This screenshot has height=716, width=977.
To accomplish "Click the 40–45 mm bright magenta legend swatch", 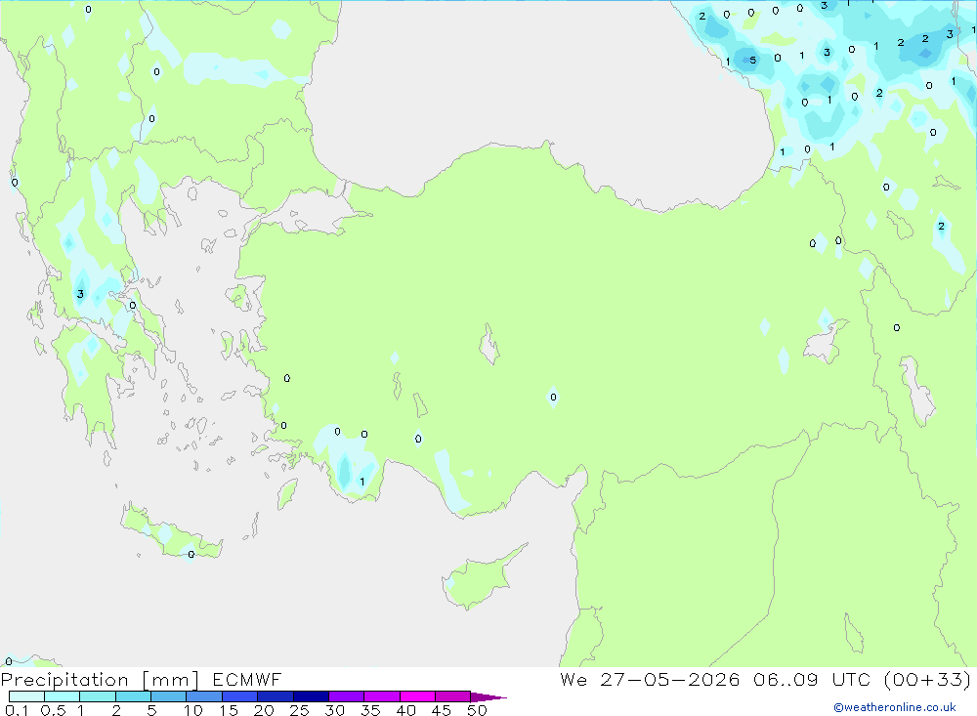I will 417,696.
